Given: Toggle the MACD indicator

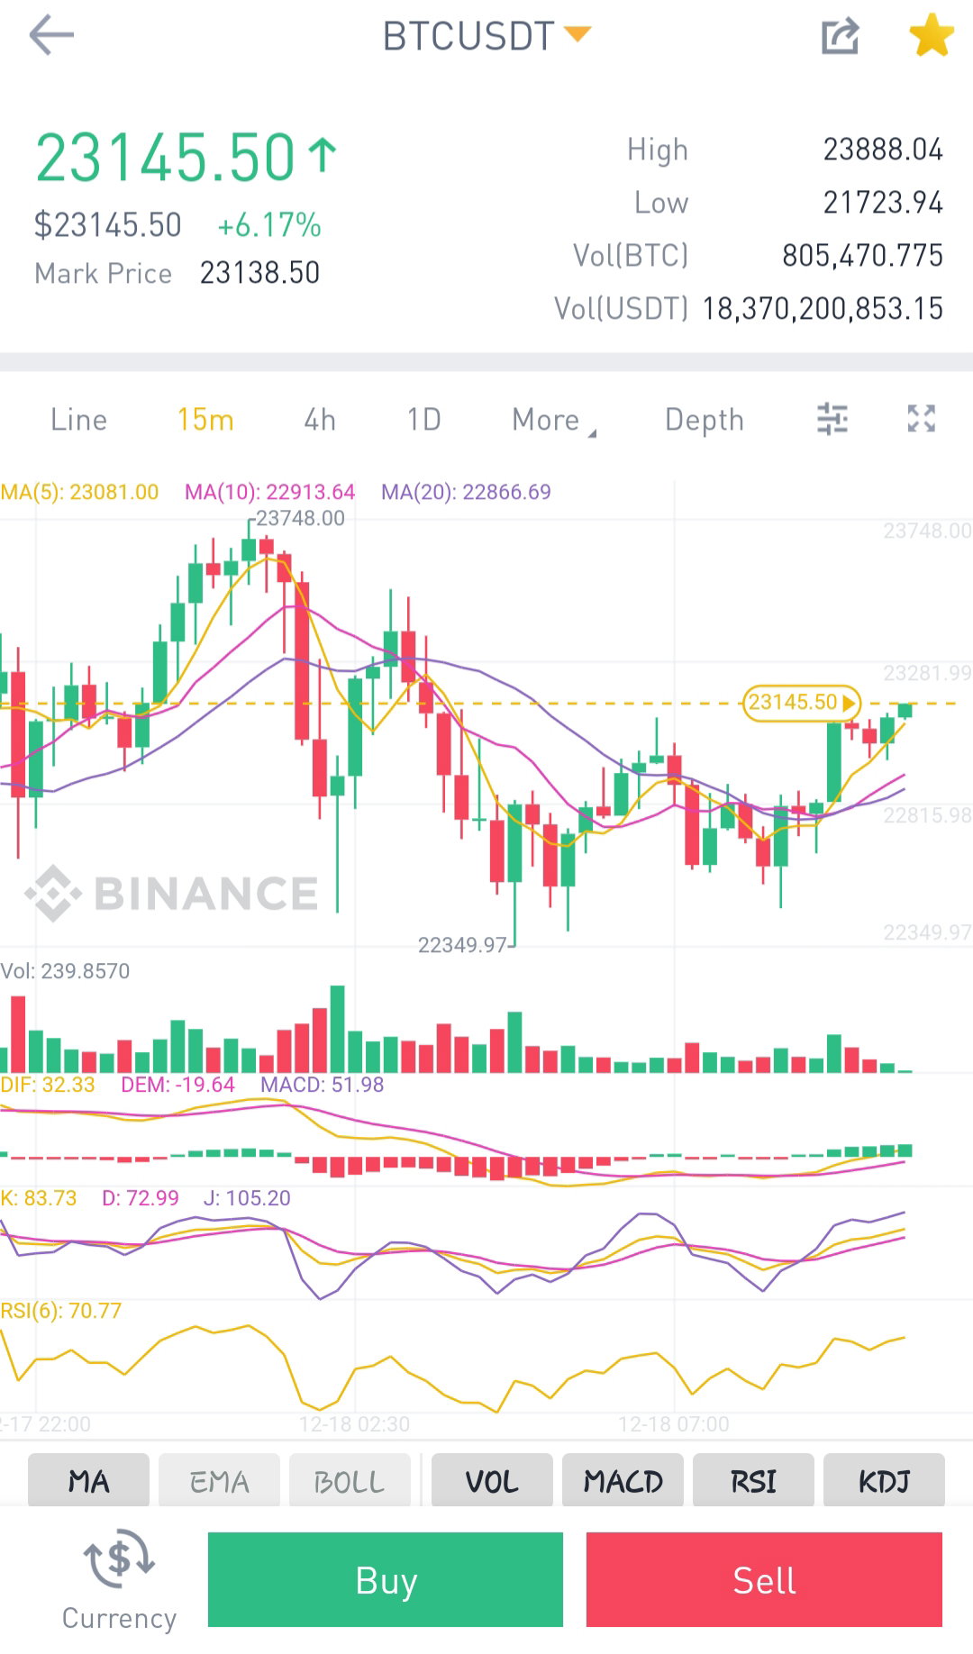Looking at the screenshot, I should [623, 1481].
